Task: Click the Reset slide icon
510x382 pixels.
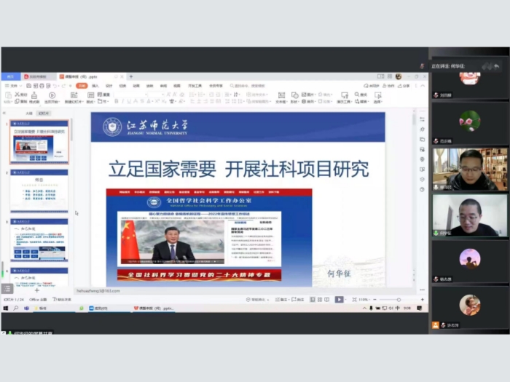Action: pyautogui.click(x=100, y=94)
